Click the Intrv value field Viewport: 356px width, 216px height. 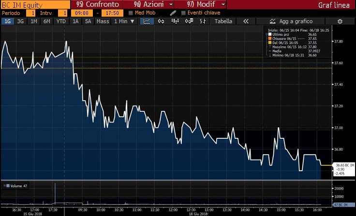point(63,13)
